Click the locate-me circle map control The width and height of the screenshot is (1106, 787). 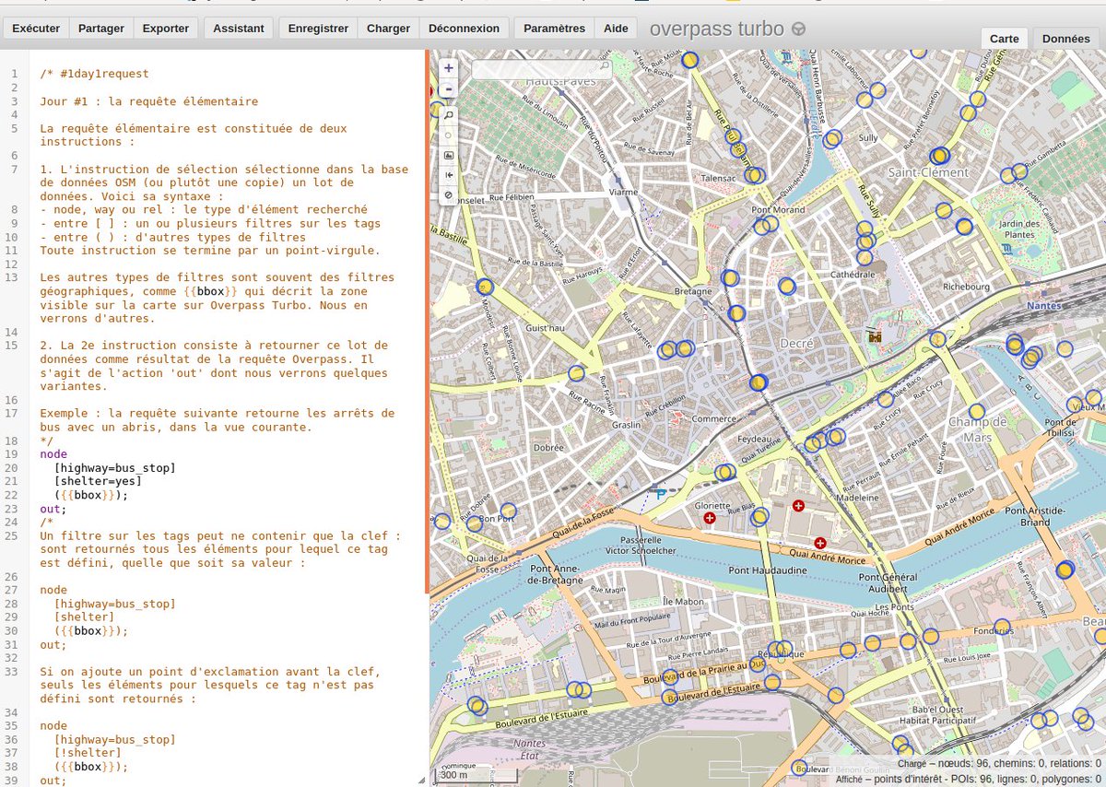449,135
